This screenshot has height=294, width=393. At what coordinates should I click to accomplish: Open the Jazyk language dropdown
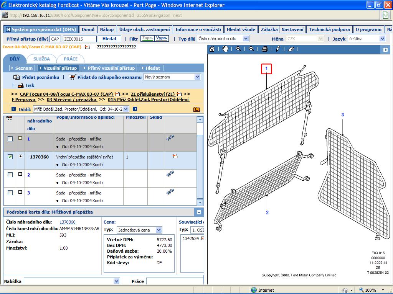tap(382, 39)
